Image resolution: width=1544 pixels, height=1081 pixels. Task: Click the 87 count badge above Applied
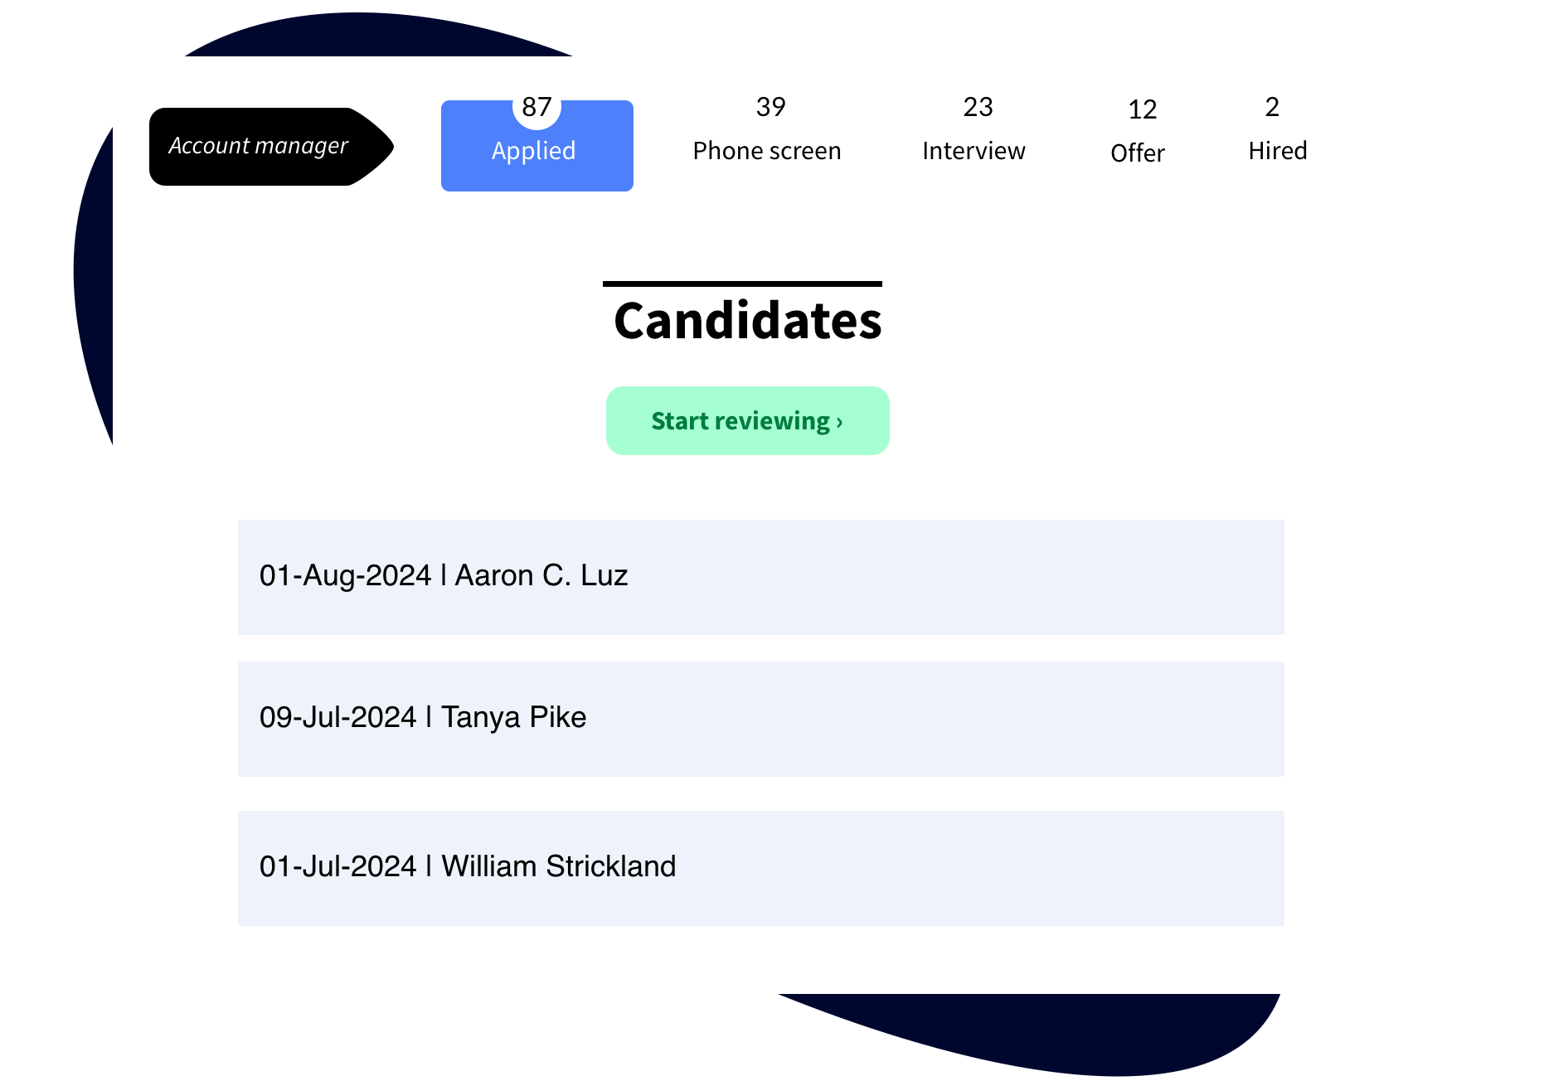[536, 104]
